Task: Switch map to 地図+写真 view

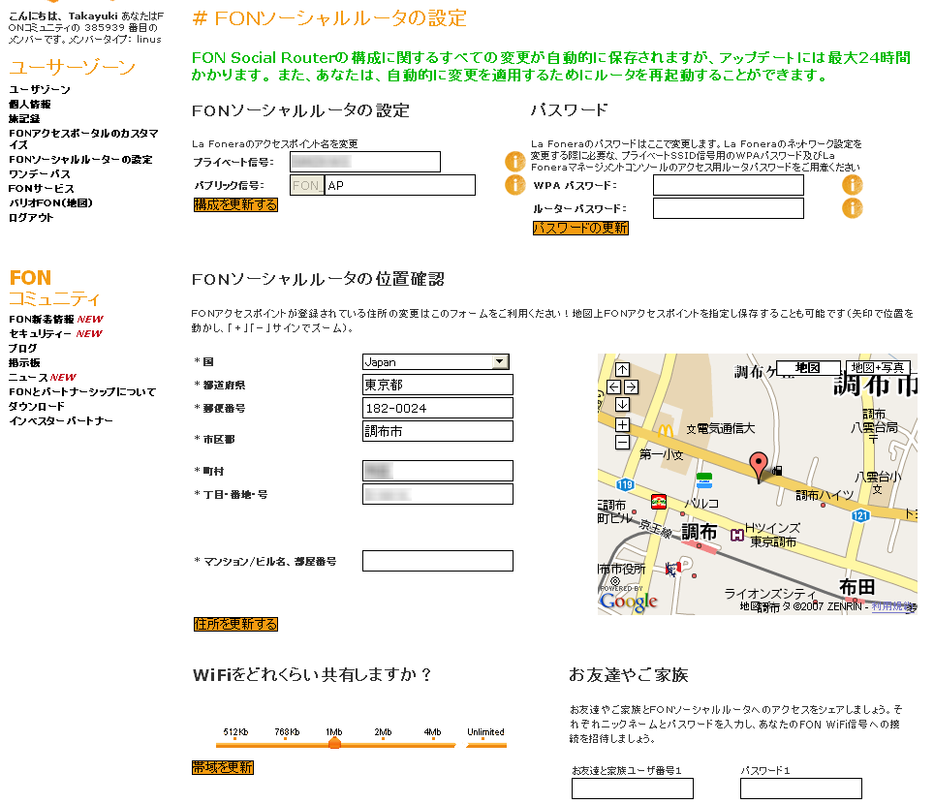Action: (x=878, y=367)
